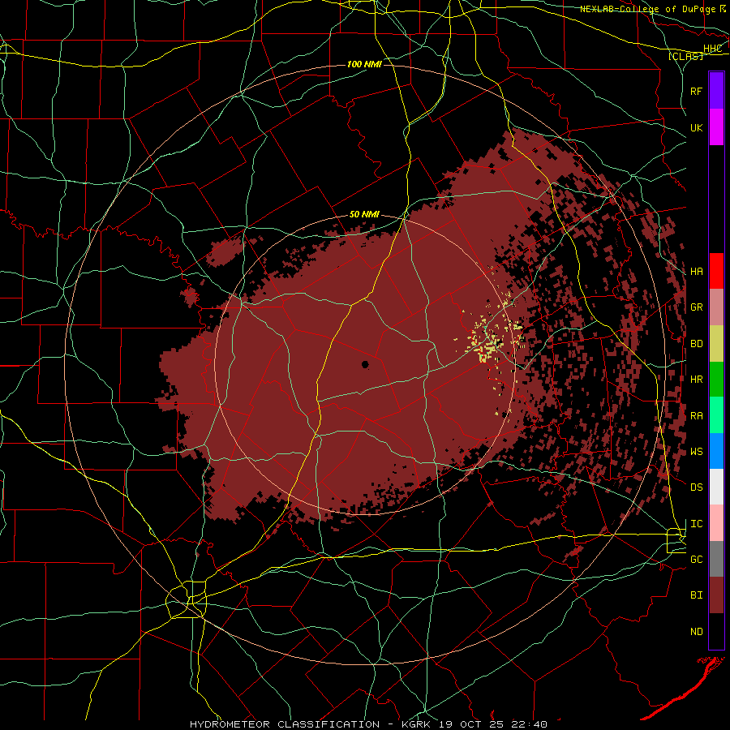Click the BD legend label
730x730 pixels.
click(696, 344)
